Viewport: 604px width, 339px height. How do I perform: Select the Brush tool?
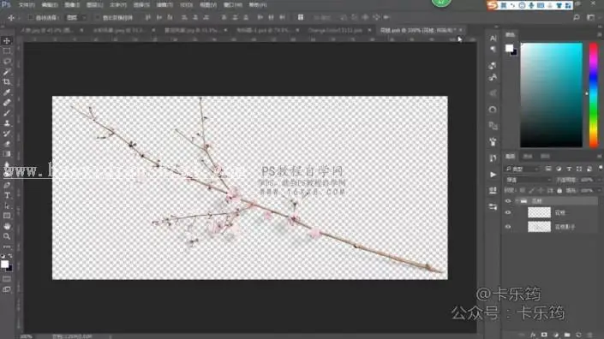tap(7, 113)
